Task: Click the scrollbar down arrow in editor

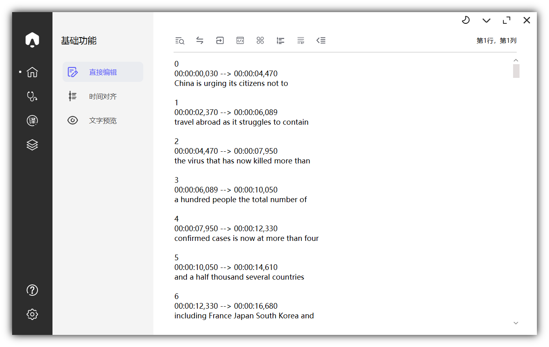Action: (516, 323)
